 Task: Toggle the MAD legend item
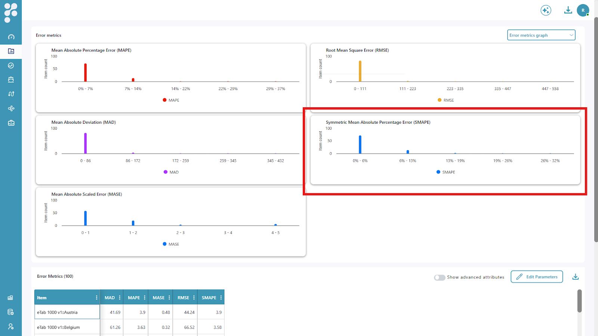click(x=171, y=172)
